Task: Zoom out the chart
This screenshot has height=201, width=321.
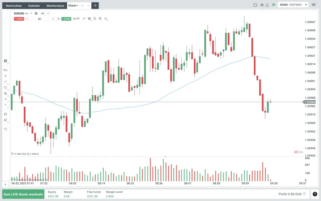Action: tap(95, 19)
